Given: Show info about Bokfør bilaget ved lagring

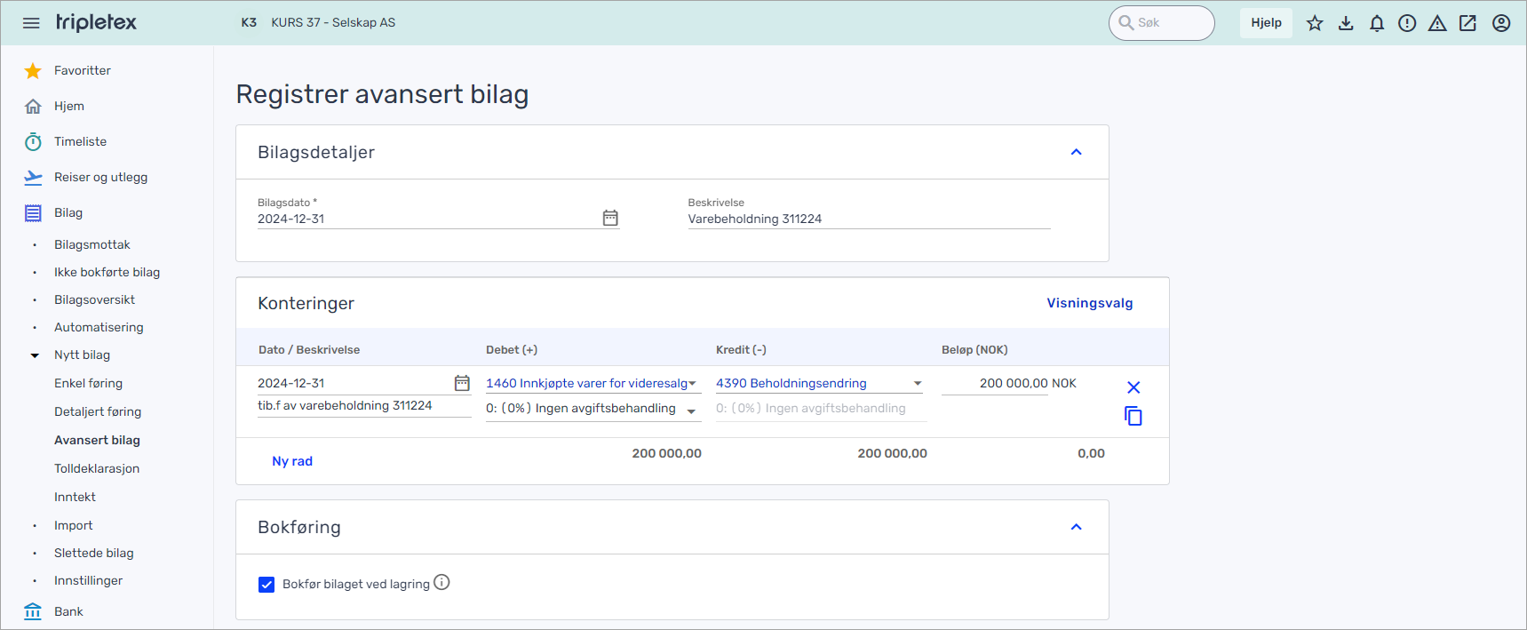Looking at the screenshot, I should [441, 582].
